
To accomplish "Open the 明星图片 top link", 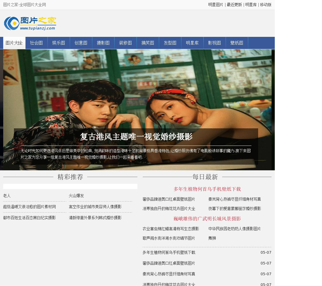I will pyautogui.click(x=216, y=5).
